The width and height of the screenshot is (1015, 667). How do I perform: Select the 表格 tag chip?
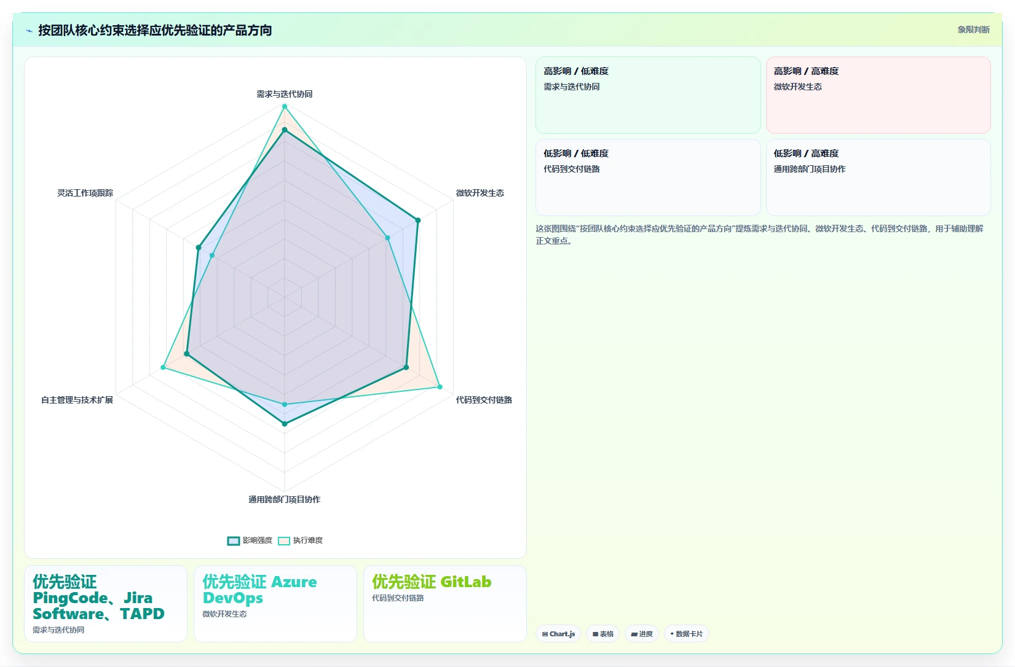[602, 634]
